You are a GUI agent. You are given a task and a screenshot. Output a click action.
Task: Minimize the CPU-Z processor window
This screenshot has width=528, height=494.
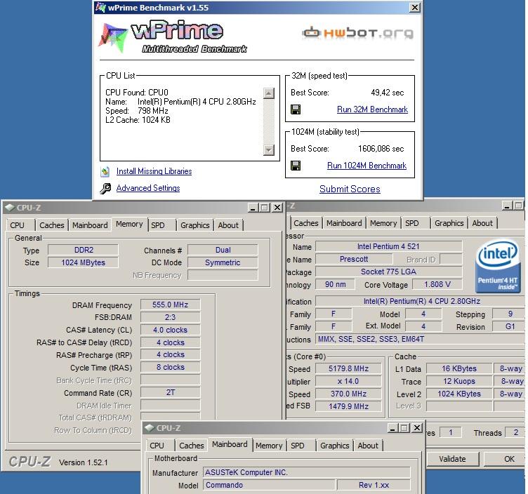[507, 206]
